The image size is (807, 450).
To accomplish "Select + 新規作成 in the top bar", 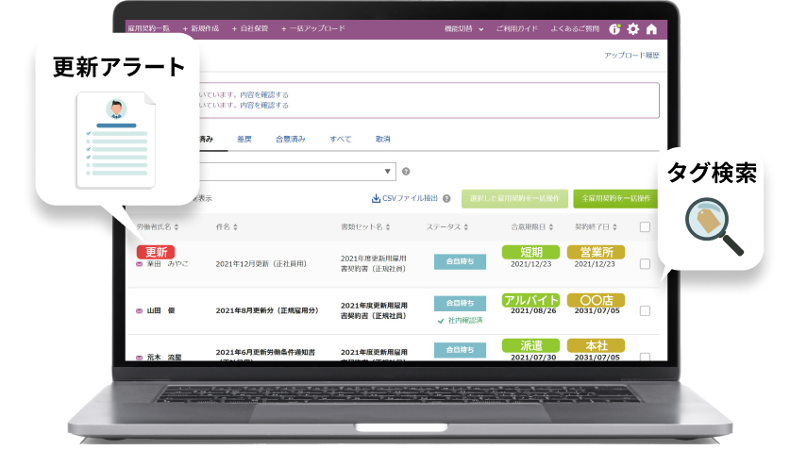I will [x=201, y=28].
